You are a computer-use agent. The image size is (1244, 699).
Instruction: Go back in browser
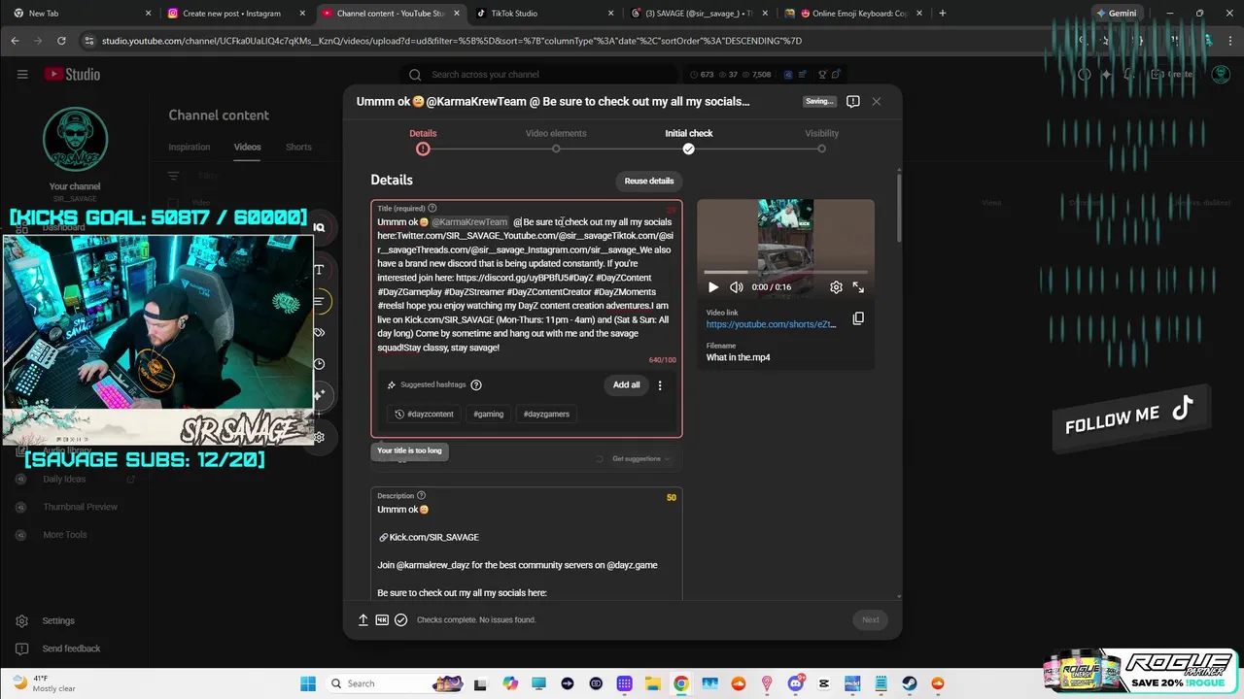[15, 41]
